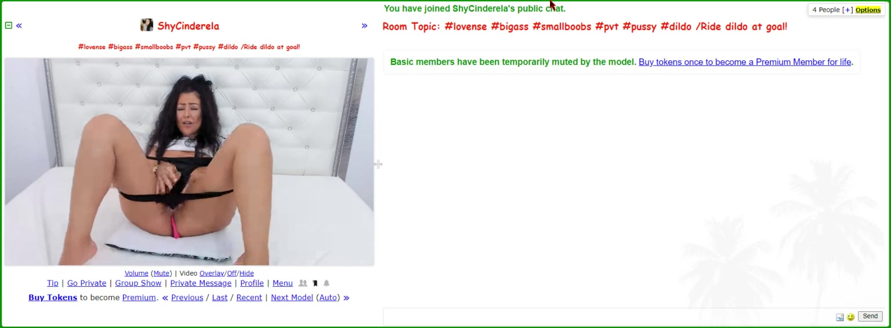The width and height of the screenshot is (891, 328).
Task: Mute the video volume
Action: click(162, 274)
